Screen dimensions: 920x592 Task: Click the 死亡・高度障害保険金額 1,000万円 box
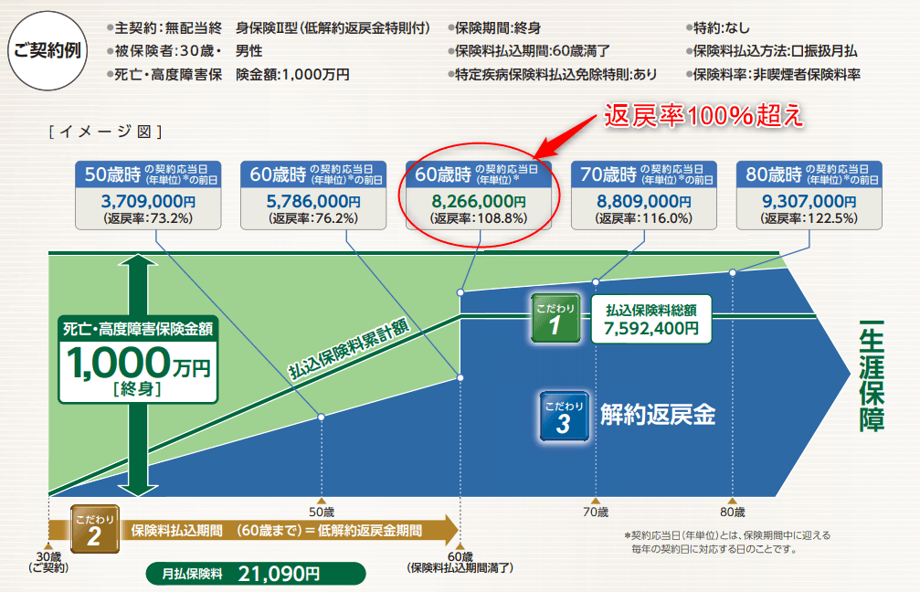coord(138,360)
